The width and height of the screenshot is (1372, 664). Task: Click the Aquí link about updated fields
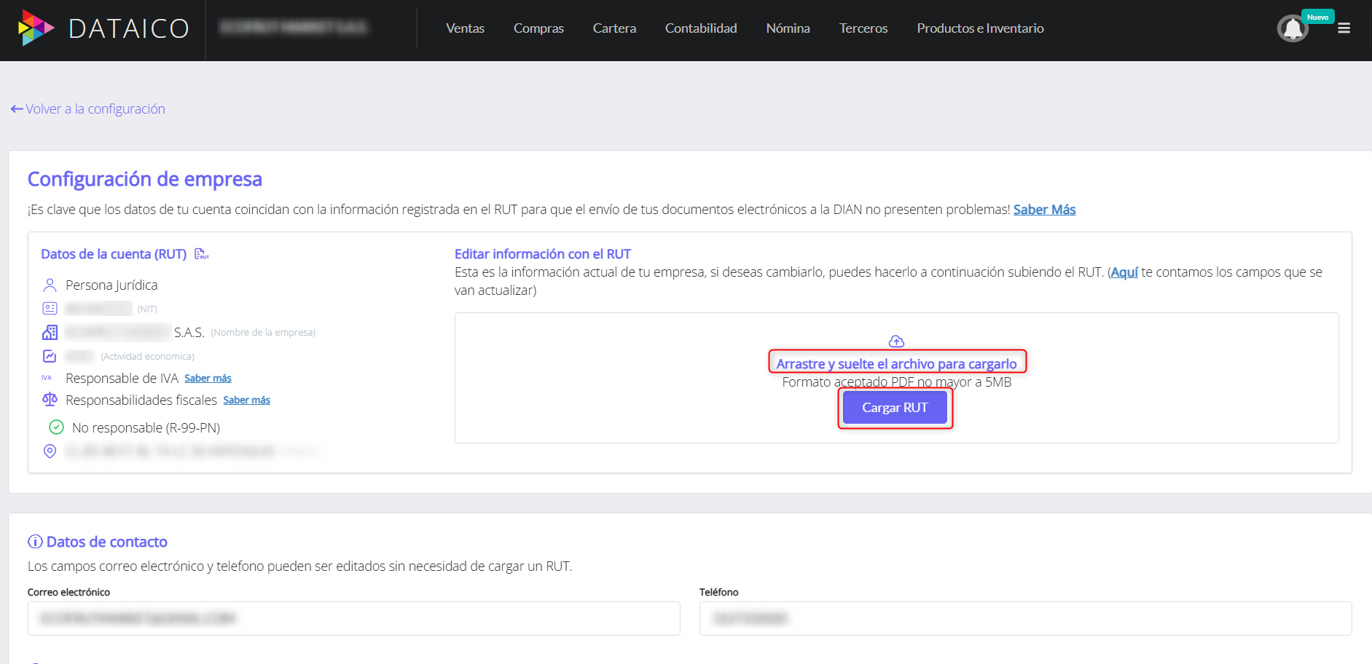(1124, 272)
